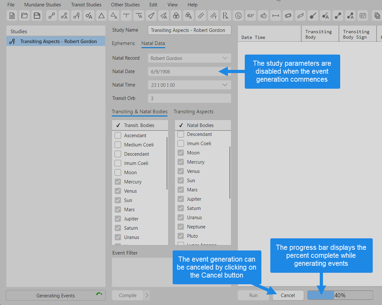
Task: Click the three overlapping circles toolbar icon
Action: pyautogui.click(x=176, y=15)
